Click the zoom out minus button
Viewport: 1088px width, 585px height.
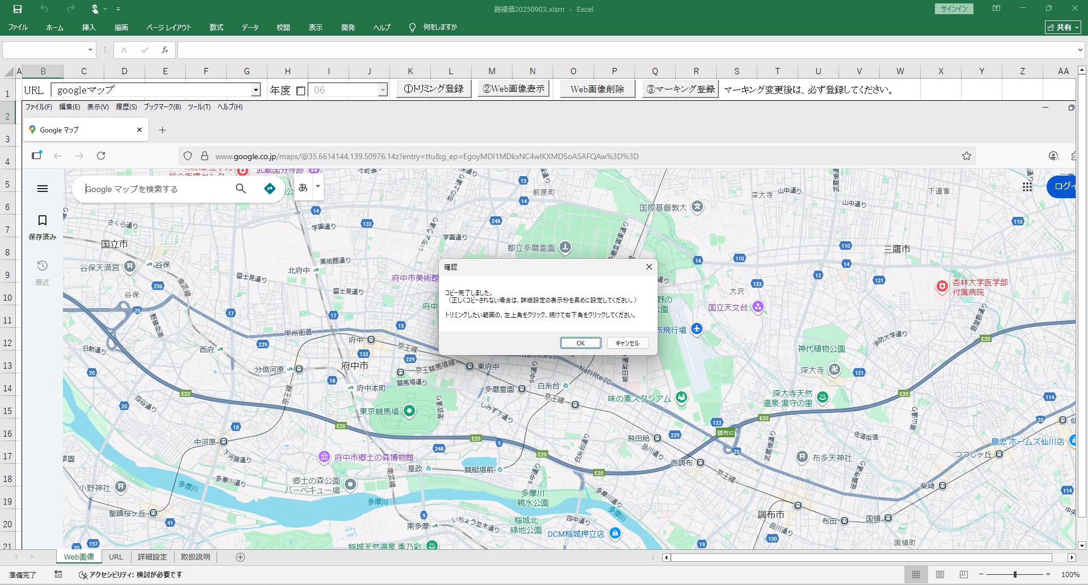pos(981,574)
